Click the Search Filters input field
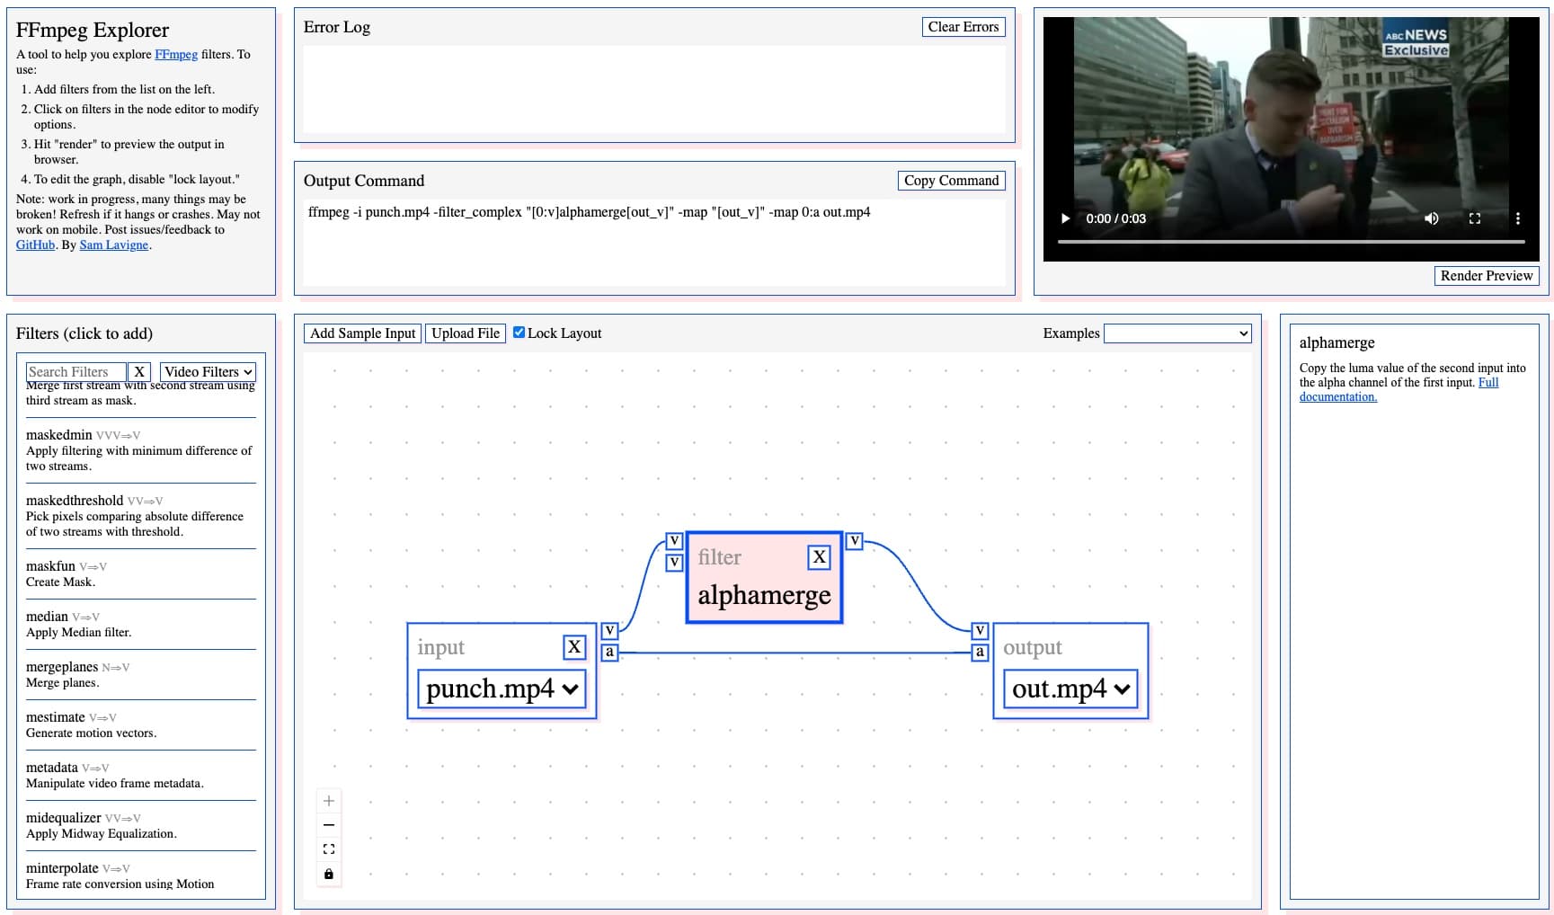This screenshot has height=915, width=1554. pyautogui.click(x=75, y=371)
